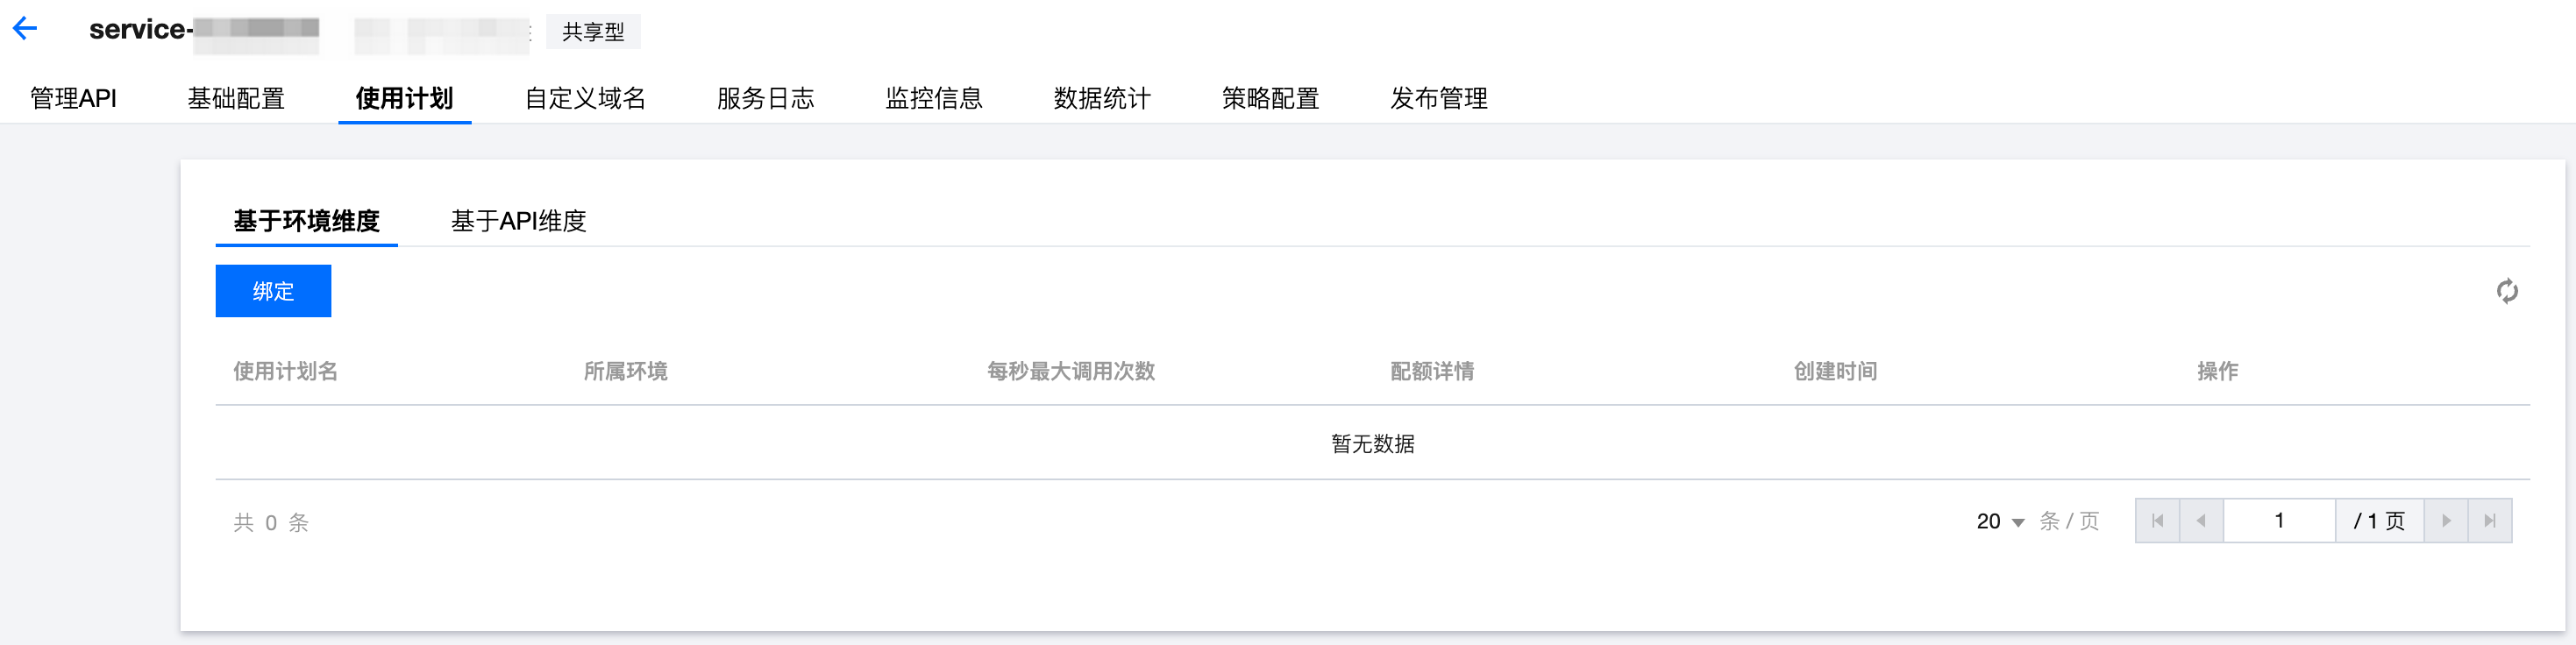Click the blue 绑定 button
The height and width of the screenshot is (645, 2576).
(x=273, y=291)
